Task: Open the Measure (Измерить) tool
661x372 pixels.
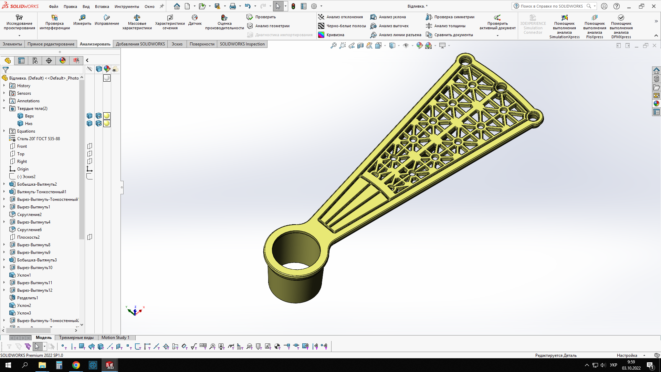Action: (x=82, y=20)
